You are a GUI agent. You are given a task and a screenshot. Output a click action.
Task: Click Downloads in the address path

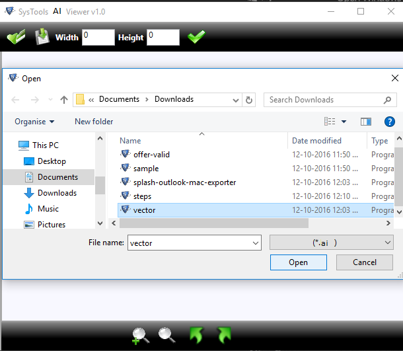[x=174, y=99]
